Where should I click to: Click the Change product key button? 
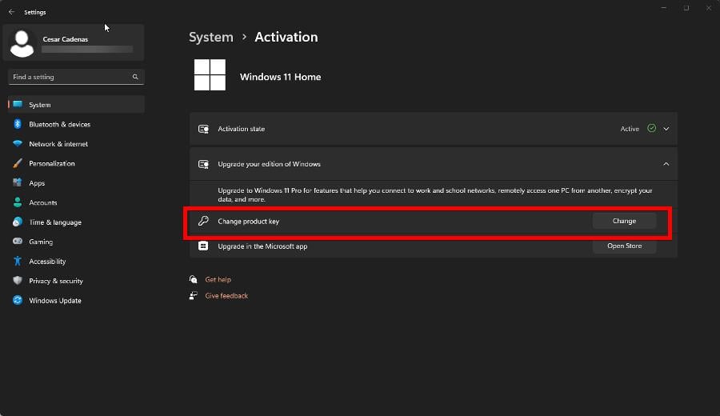tap(624, 221)
